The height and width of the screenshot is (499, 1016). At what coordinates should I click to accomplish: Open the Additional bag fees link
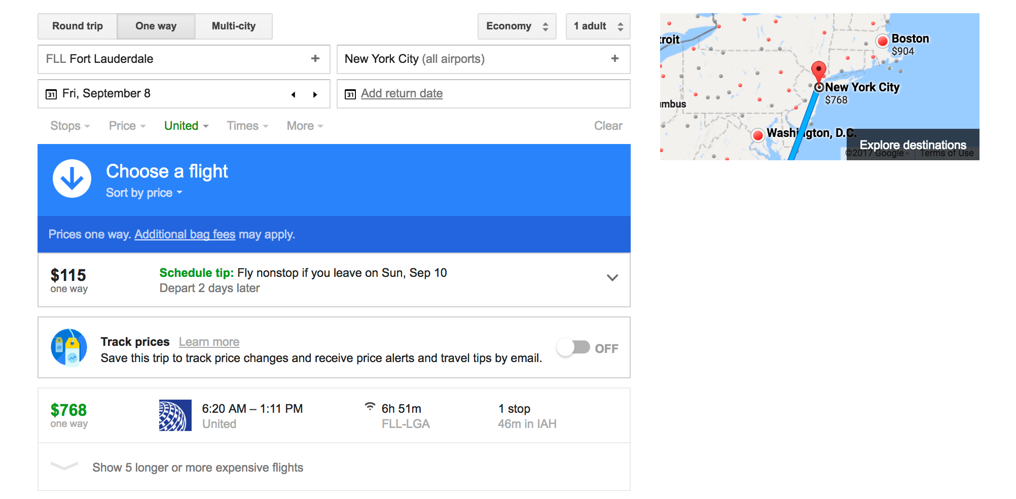pos(185,234)
